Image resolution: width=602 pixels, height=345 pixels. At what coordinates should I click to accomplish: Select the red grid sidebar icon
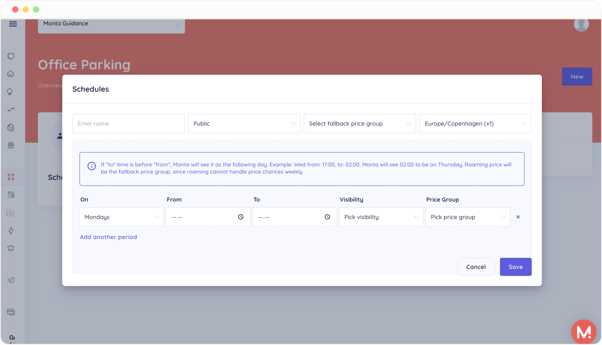coord(11,177)
